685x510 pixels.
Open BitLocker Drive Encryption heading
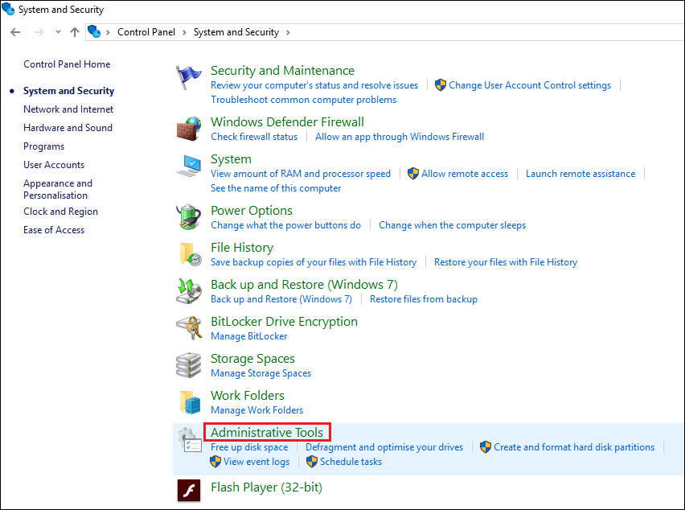[284, 322]
